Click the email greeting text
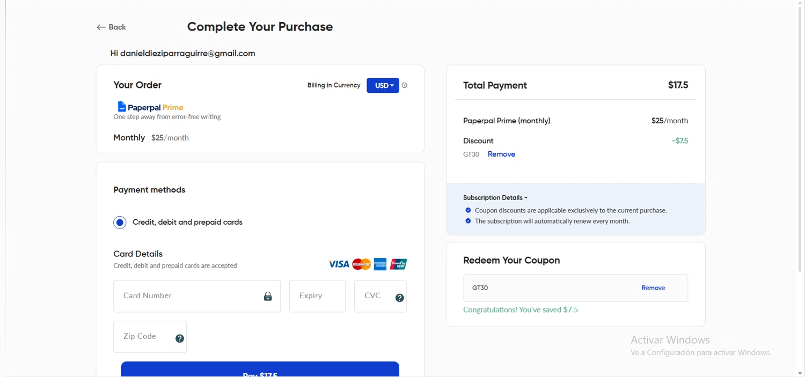This screenshot has width=805, height=377. [x=182, y=54]
